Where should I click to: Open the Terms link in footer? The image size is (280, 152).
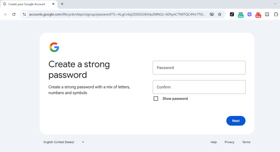click(246, 142)
